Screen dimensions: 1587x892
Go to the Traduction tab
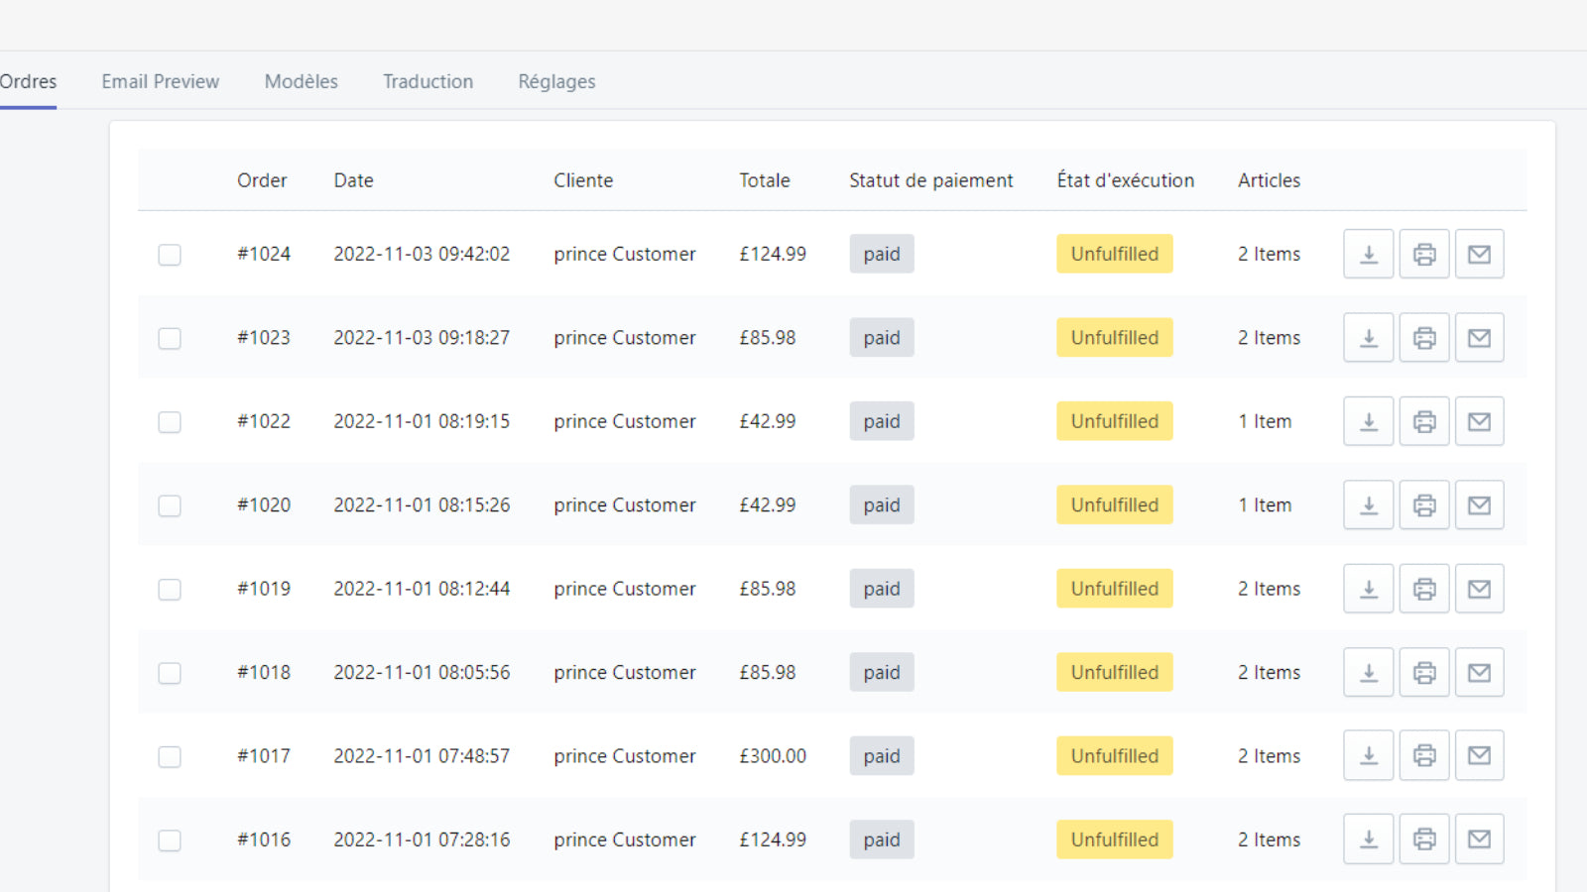428,81
